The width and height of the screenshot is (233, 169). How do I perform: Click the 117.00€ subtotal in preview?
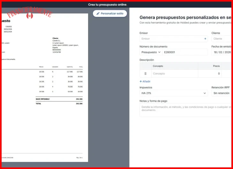click(x=70, y=72)
